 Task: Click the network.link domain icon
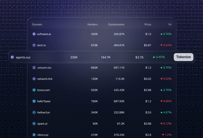[34, 79]
